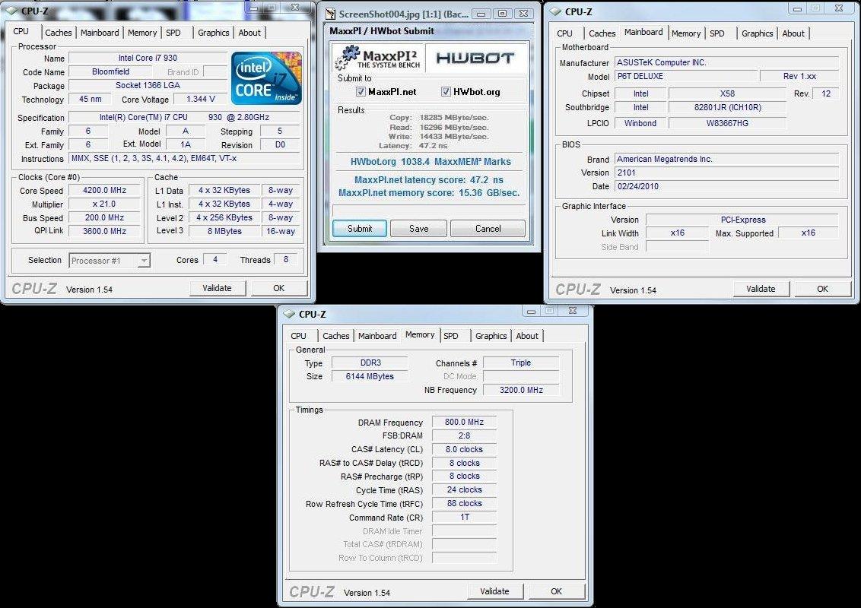Click the x 21.0 multiplier value
Viewport: 861px width, 608px height.
(104, 204)
